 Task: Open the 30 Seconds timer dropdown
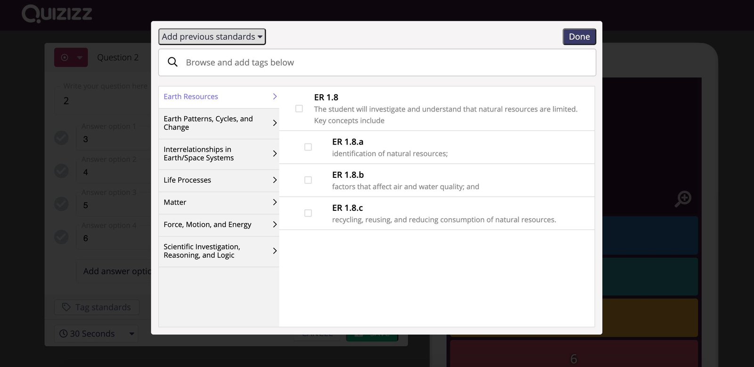pyautogui.click(x=97, y=334)
